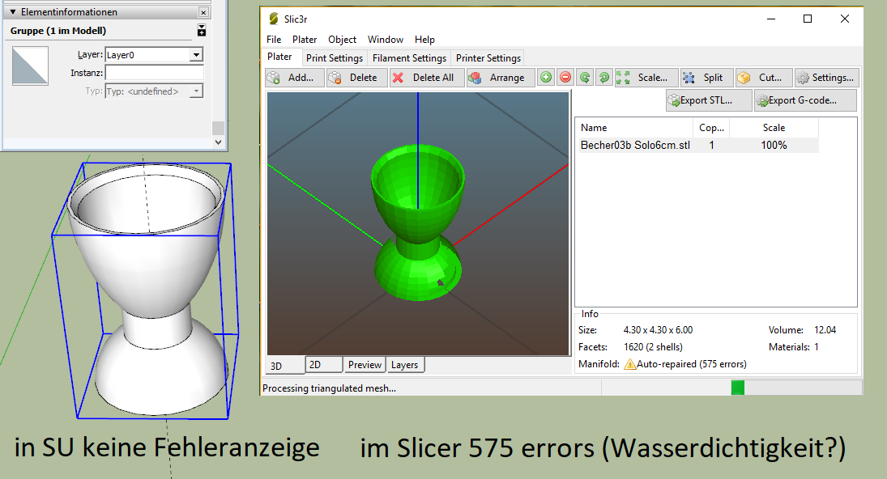887x479 pixels.
Task: Click the group material swatch thumbnail
Action: click(x=31, y=66)
